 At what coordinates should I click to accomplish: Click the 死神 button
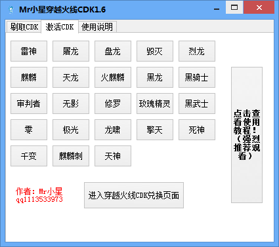(x=197, y=130)
